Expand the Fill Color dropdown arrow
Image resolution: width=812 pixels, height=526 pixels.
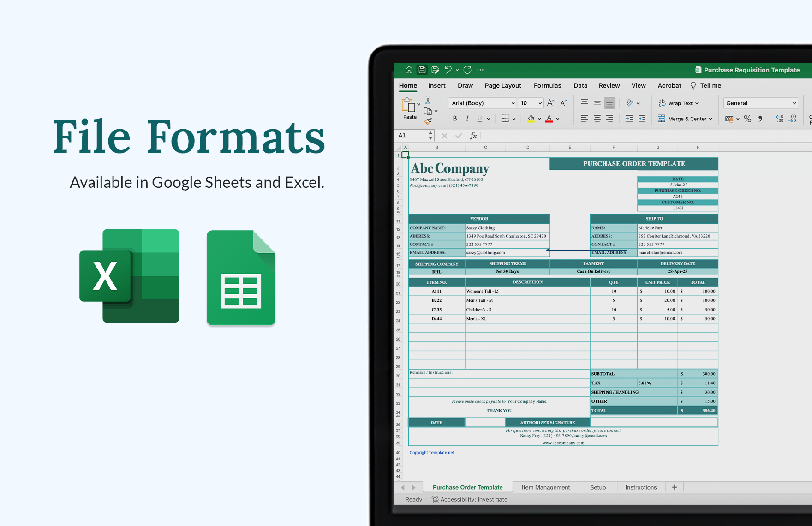coord(539,118)
